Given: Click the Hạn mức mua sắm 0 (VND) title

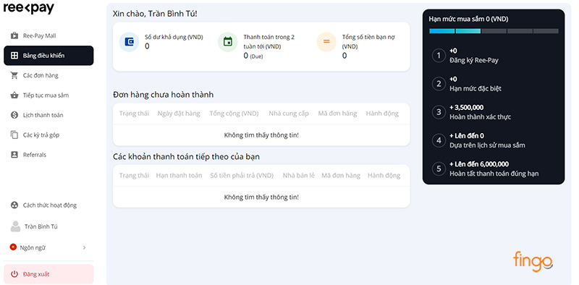Looking at the screenshot, I should point(468,19).
